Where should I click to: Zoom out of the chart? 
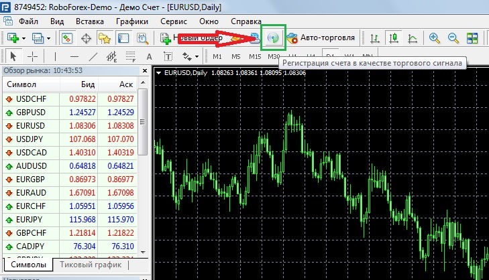(453, 38)
